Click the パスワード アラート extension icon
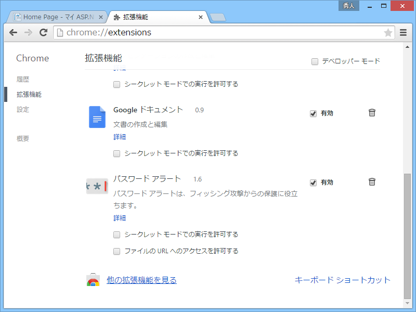The image size is (416, 312). coord(97,186)
